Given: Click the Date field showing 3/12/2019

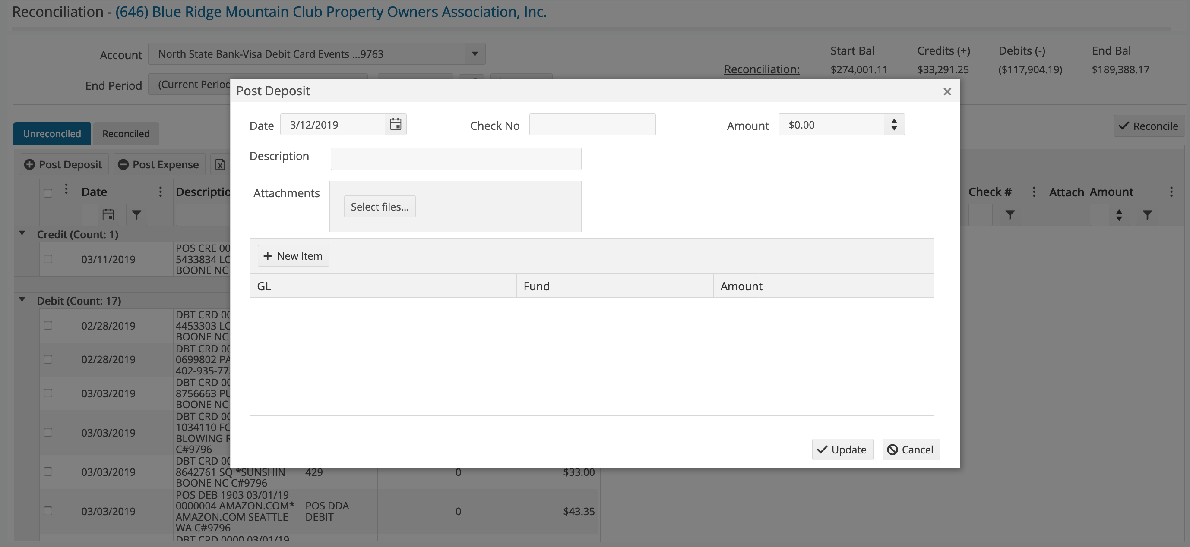Looking at the screenshot, I should (332, 125).
